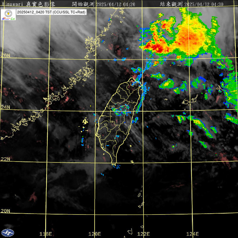Click the 118E longitude label

(46, 234)
